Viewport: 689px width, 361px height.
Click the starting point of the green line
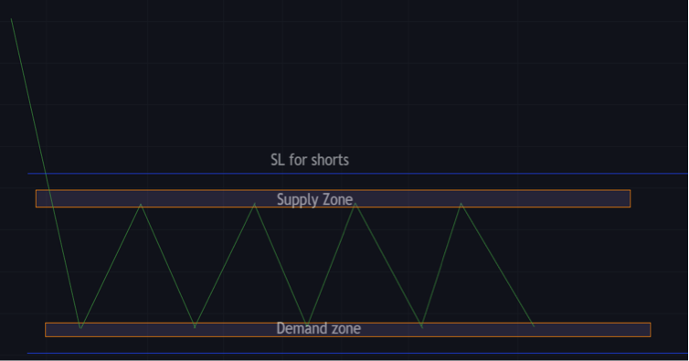pyautogui.click(x=11, y=19)
